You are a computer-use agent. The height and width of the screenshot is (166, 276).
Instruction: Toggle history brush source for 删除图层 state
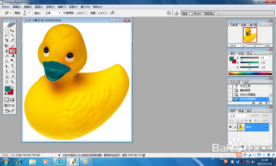[x=230, y=90]
